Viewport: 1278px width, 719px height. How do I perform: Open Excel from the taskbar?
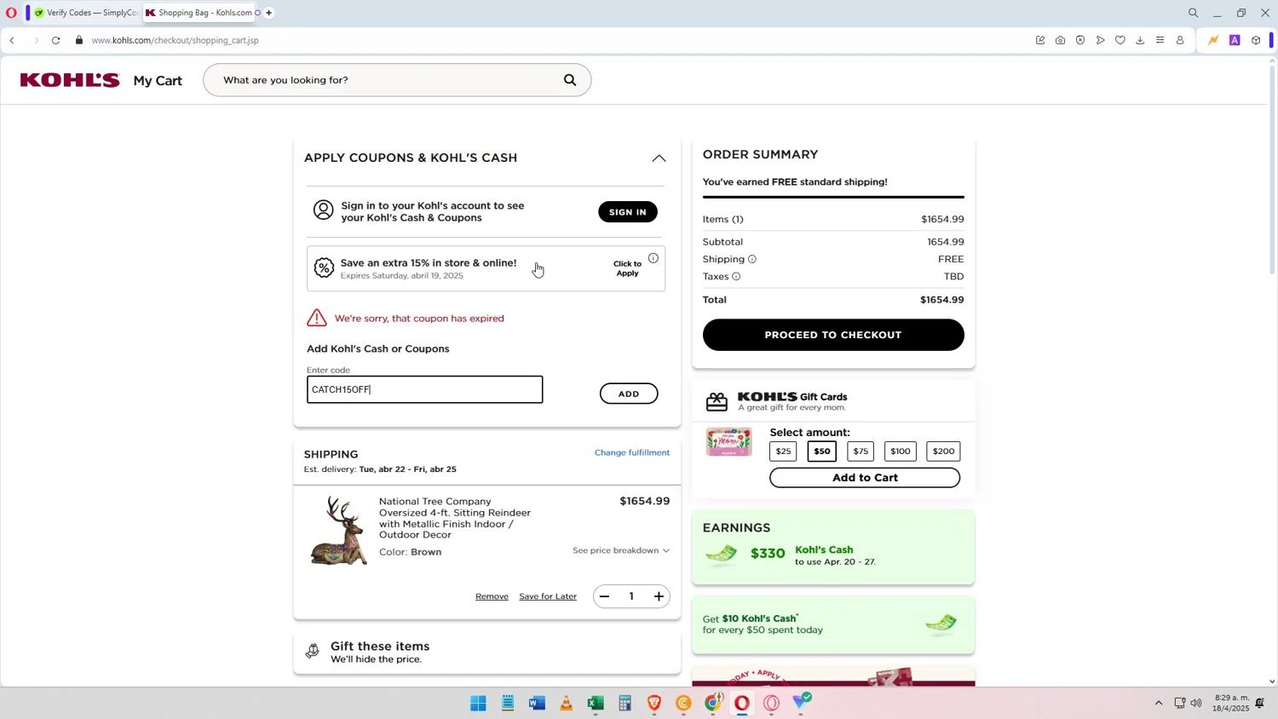(x=596, y=703)
